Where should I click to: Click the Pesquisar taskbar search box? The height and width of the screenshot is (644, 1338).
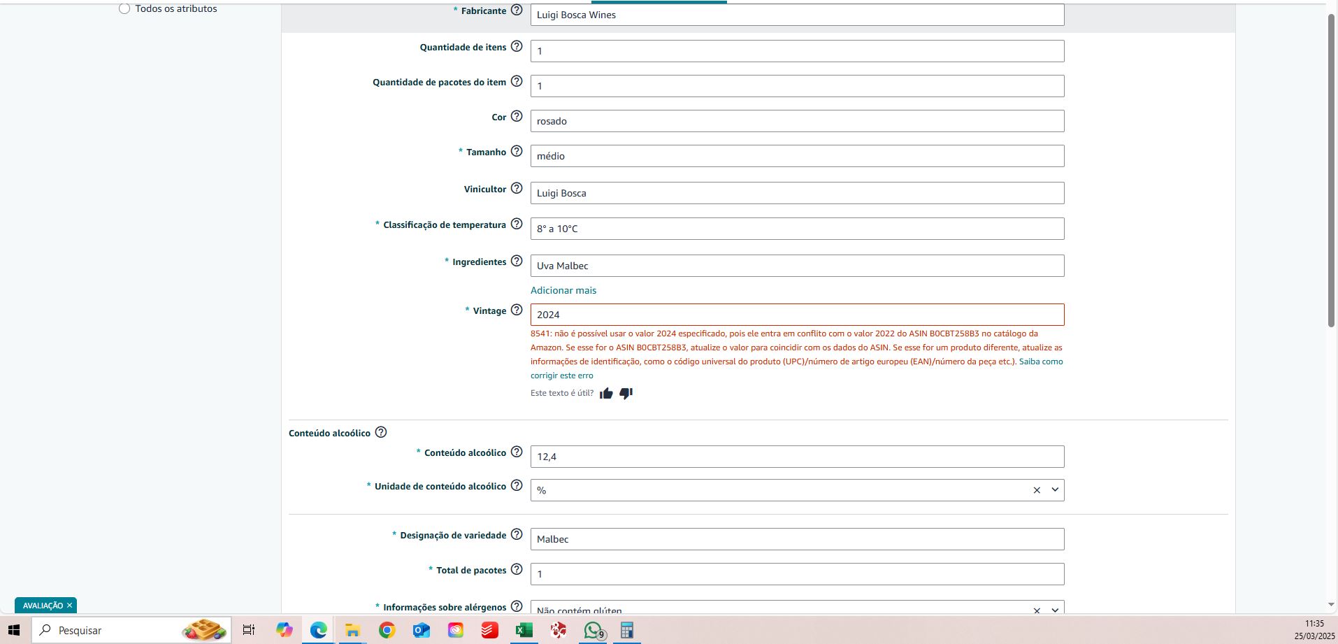tap(131, 630)
